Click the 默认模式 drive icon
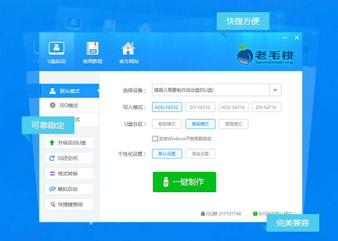The width and height of the screenshot is (338, 241). coord(52,91)
